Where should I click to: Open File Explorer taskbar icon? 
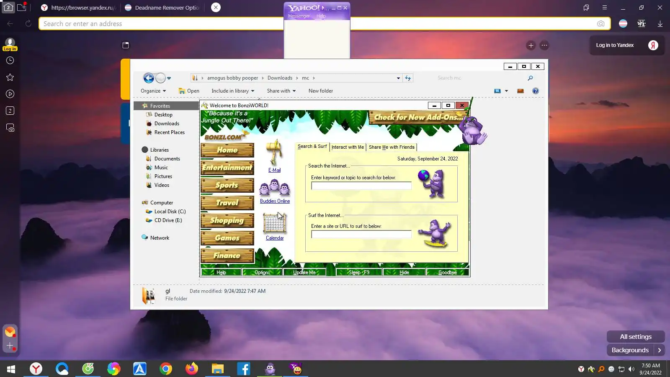coord(218,369)
